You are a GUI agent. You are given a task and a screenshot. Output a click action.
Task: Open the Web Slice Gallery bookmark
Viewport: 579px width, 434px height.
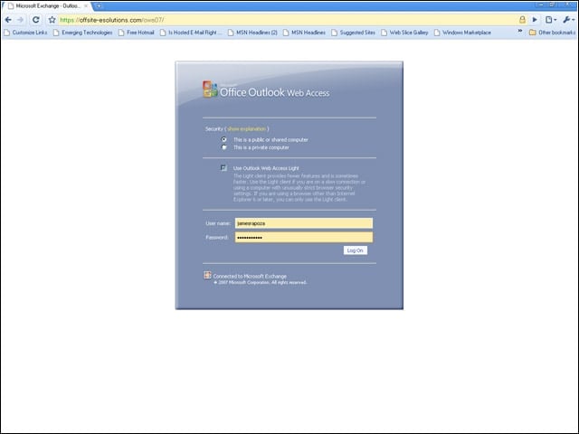[x=404, y=33]
